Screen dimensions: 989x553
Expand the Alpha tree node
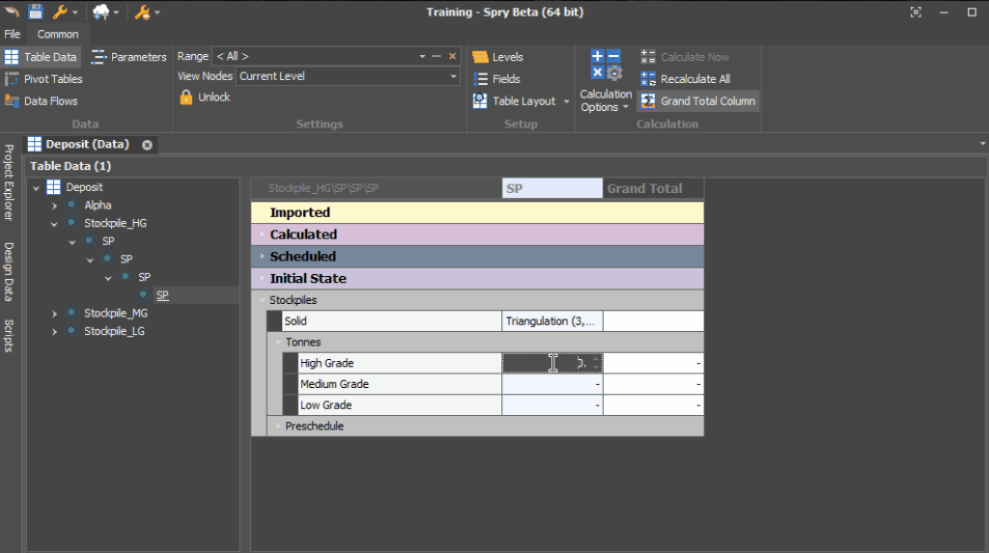pyautogui.click(x=55, y=206)
